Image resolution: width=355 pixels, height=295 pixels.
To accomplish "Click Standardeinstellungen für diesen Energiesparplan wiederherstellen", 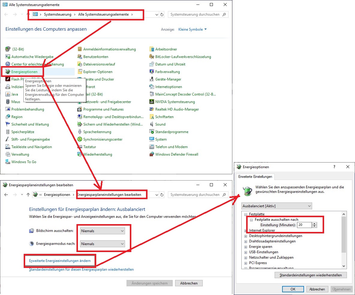I will point(81,269).
